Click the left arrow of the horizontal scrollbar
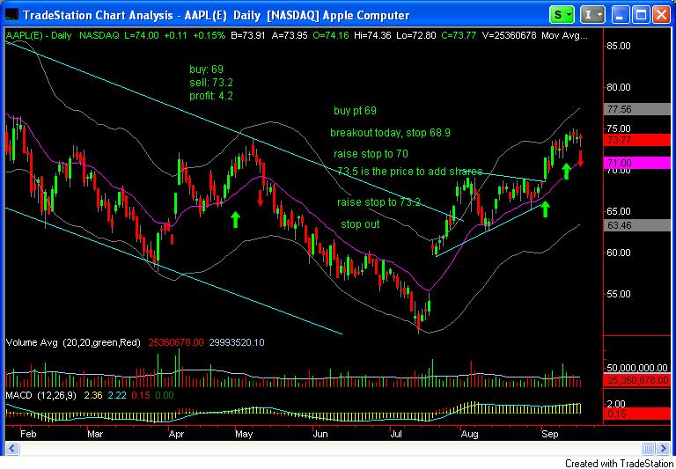The image size is (676, 469). (11, 448)
